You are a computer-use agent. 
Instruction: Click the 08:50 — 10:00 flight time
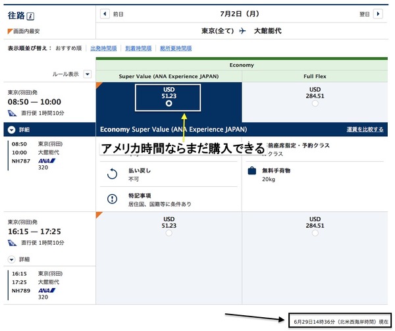click(x=34, y=102)
